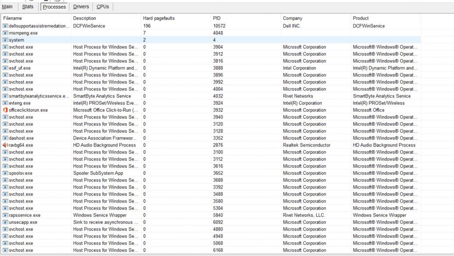Click the icon of svchost.exe with PID 3992

pos(6,82)
